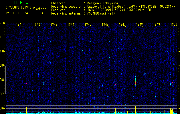Image resolution: width=180 pixels, height=114 pixels.
Task: Click the "Receiver" field label
Action: coord(58,10)
